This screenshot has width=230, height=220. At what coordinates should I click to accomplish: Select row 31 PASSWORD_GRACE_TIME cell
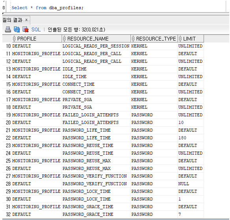tap(96, 207)
